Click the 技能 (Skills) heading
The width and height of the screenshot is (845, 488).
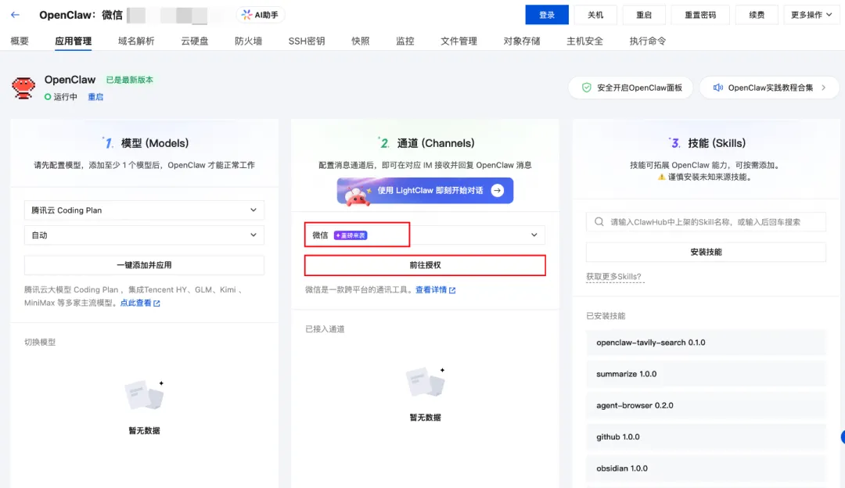[x=717, y=143]
